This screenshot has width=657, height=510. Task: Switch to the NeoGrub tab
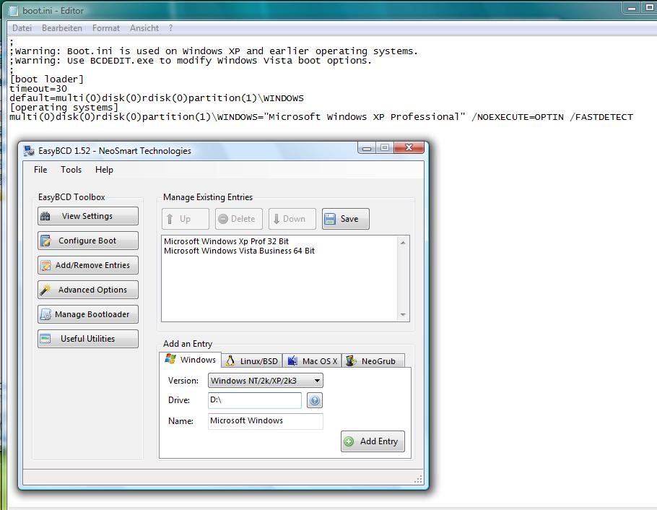click(x=373, y=361)
